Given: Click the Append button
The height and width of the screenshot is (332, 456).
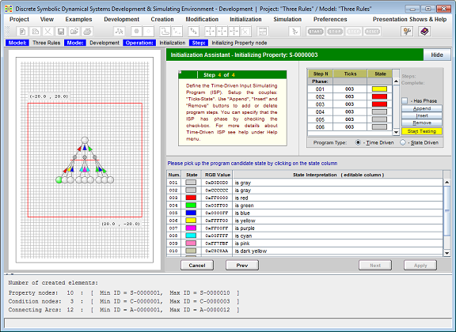Looking at the screenshot, I should (x=422, y=108).
